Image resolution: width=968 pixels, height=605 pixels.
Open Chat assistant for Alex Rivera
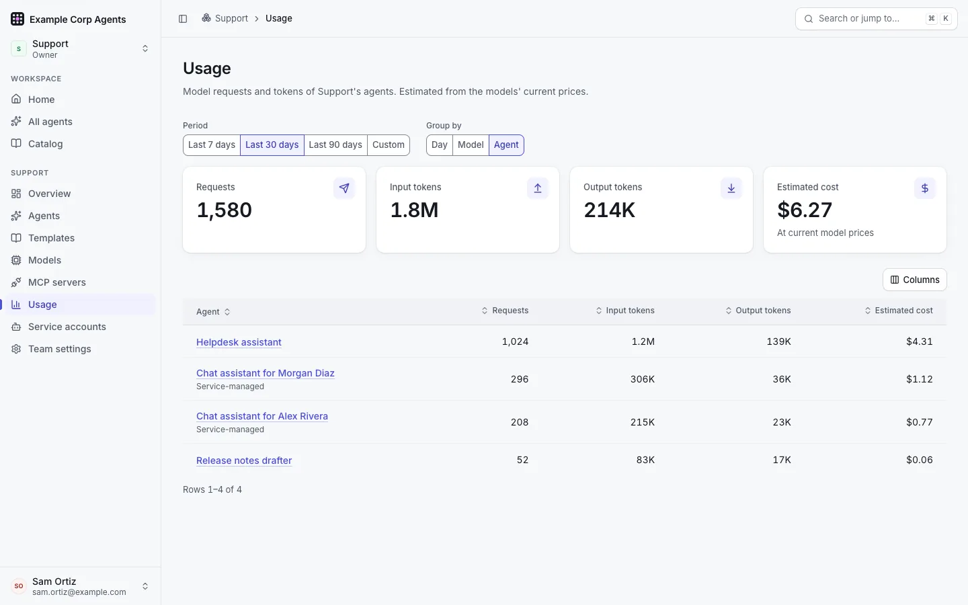click(262, 416)
